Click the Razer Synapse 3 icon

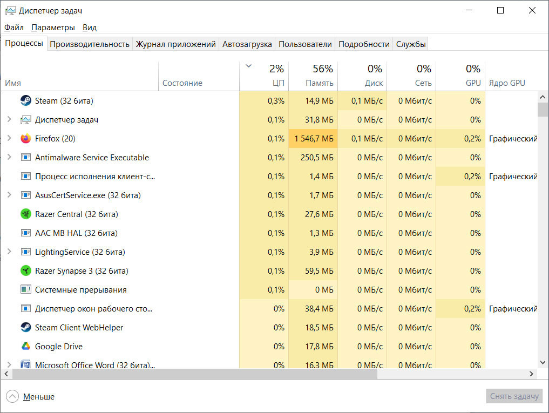tap(25, 271)
